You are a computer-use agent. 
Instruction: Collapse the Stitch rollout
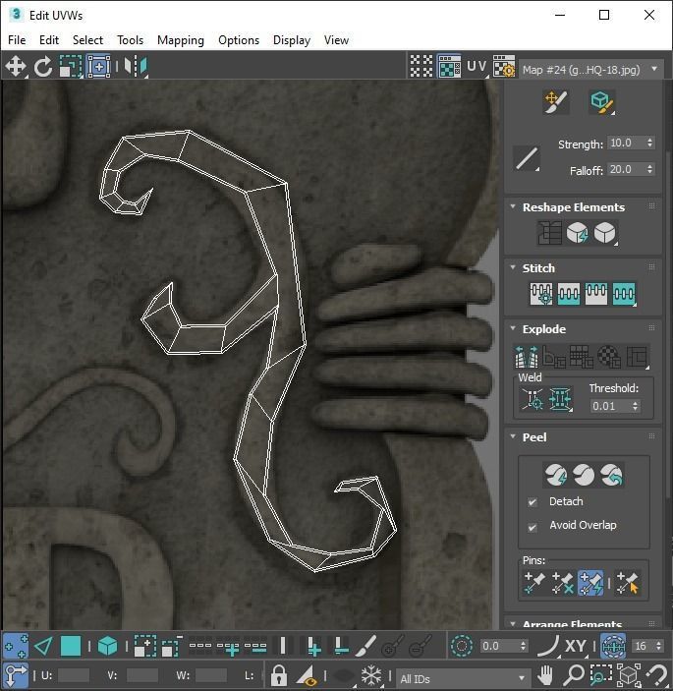513,267
